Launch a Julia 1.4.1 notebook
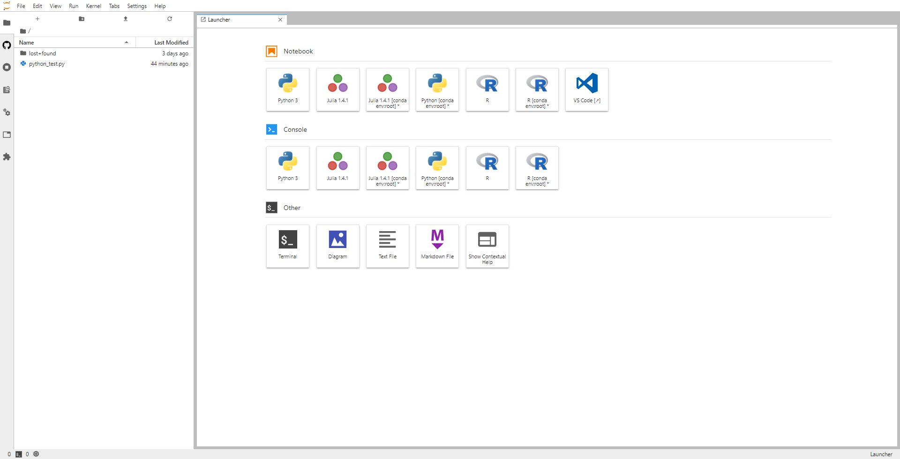This screenshot has height=459, width=900. coord(337,90)
